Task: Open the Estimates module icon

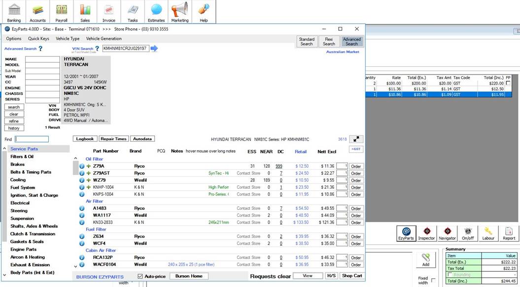Action: coord(156,12)
